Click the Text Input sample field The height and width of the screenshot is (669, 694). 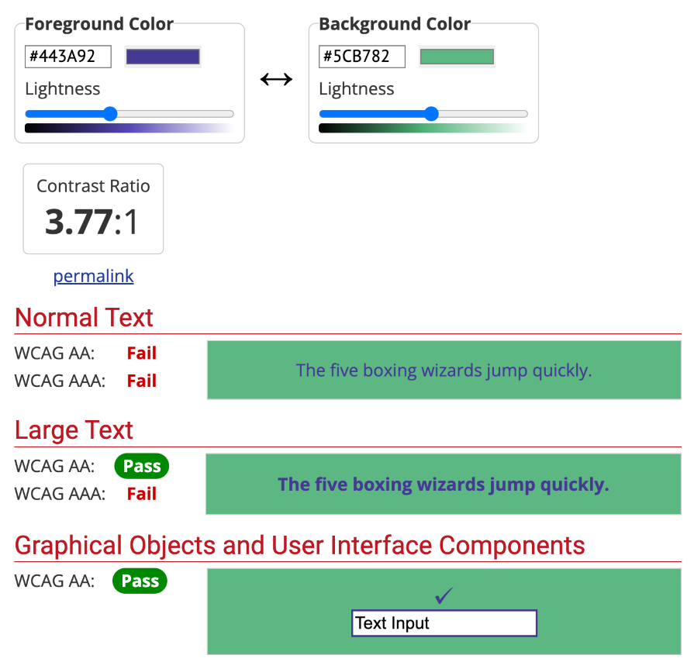[444, 622]
